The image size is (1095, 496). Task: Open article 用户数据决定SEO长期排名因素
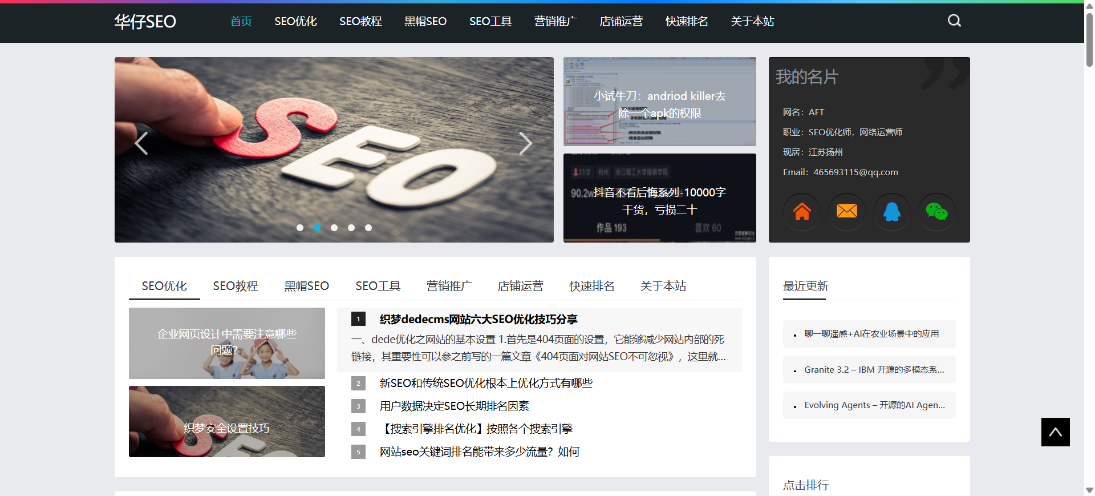point(454,406)
